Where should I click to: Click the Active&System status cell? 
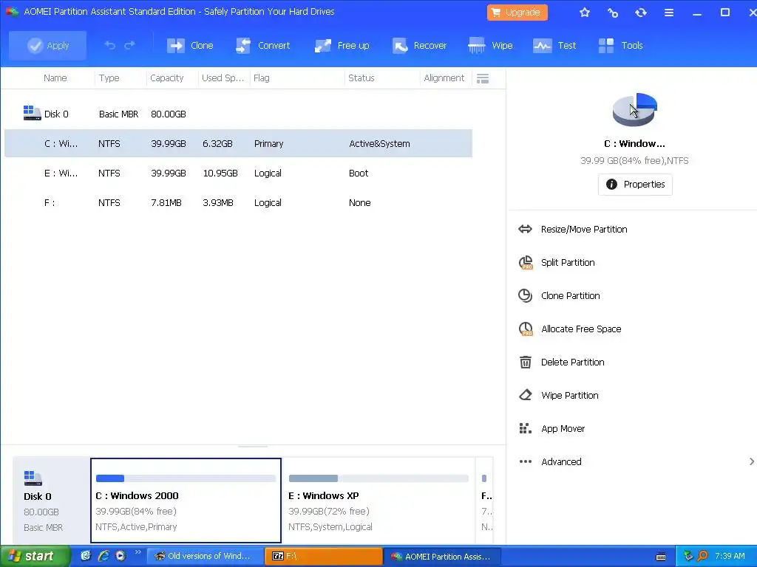379,144
